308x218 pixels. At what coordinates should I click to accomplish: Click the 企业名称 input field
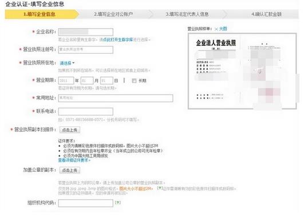click(86, 32)
